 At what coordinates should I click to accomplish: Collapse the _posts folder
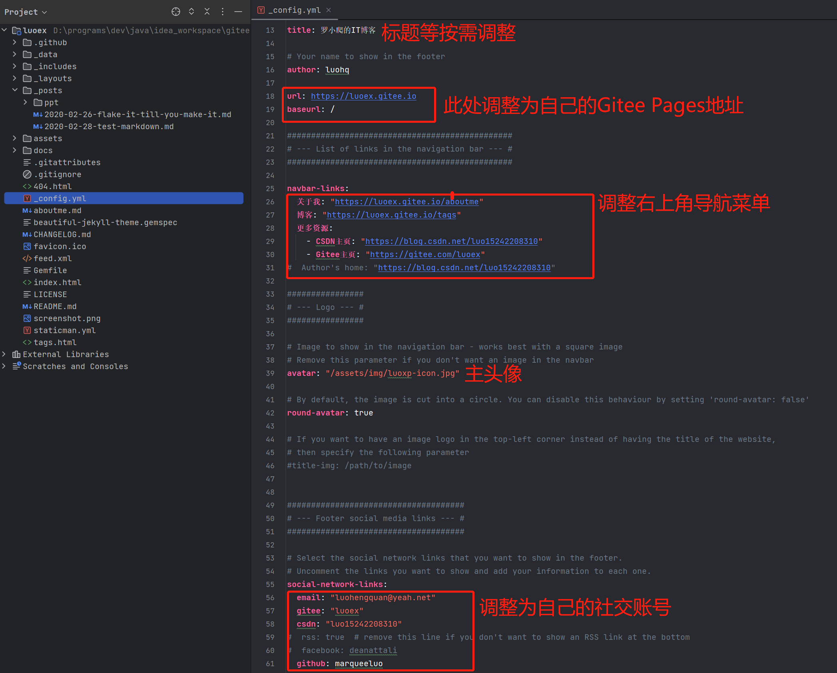click(x=15, y=90)
